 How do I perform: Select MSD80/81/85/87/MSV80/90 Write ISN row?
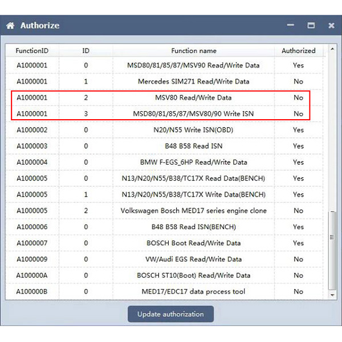click(x=164, y=113)
